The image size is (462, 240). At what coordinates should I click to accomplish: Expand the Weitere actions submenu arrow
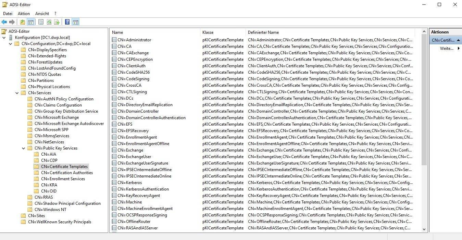pyautogui.click(x=458, y=48)
